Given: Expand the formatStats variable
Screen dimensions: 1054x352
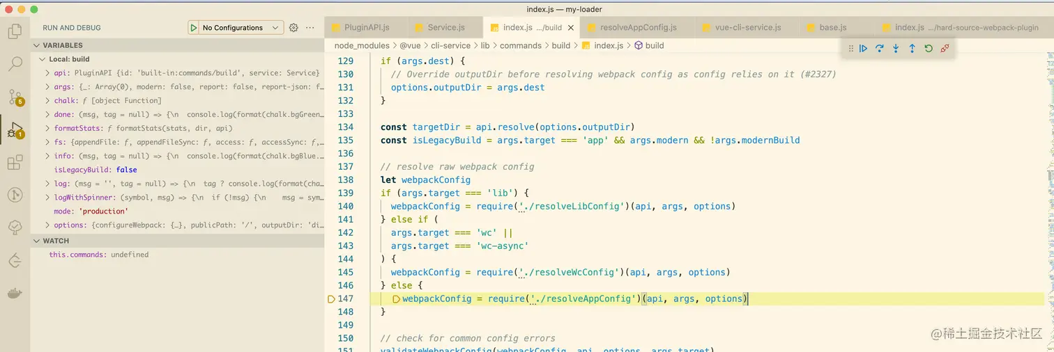Looking at the screenshot, I should 47,129.
